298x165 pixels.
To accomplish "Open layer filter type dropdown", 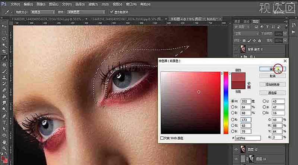I will pyautogui.click(x=242, y=27).
